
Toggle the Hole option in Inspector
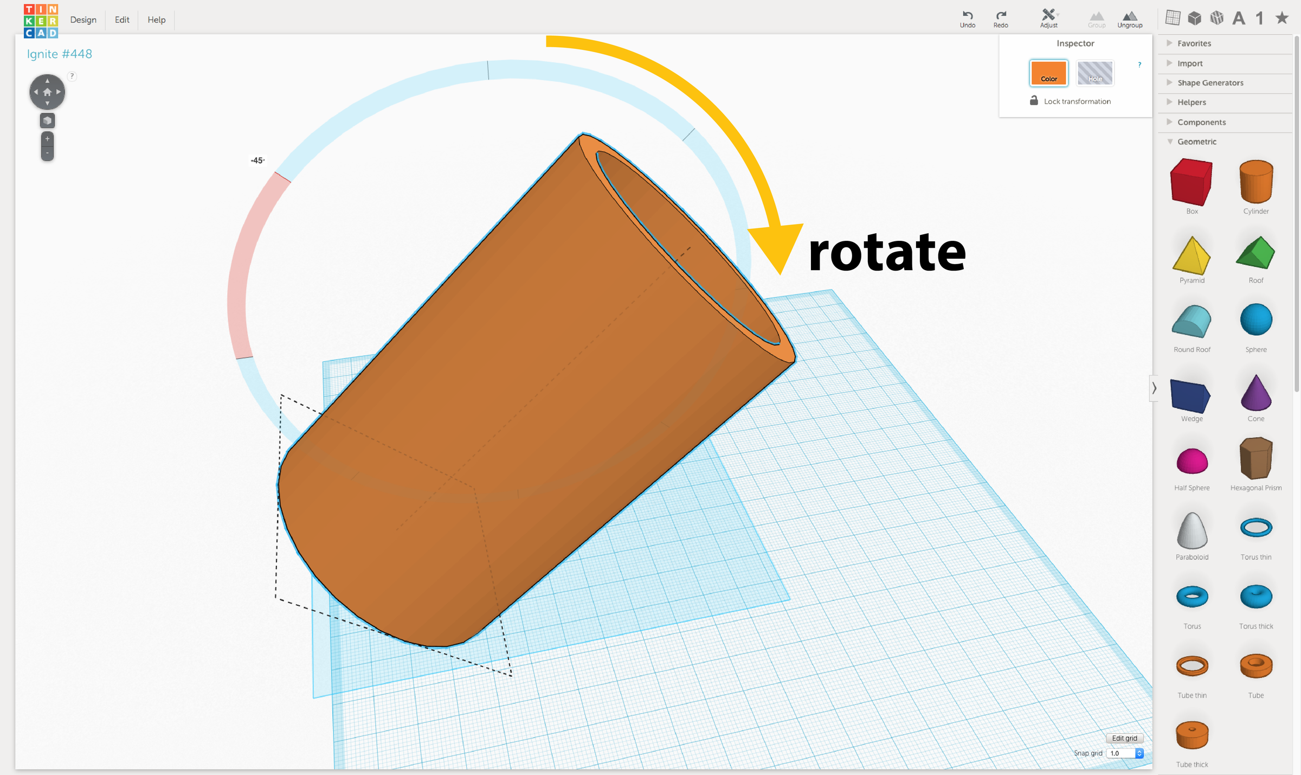pyautogui.click(x=1094, y=73)
